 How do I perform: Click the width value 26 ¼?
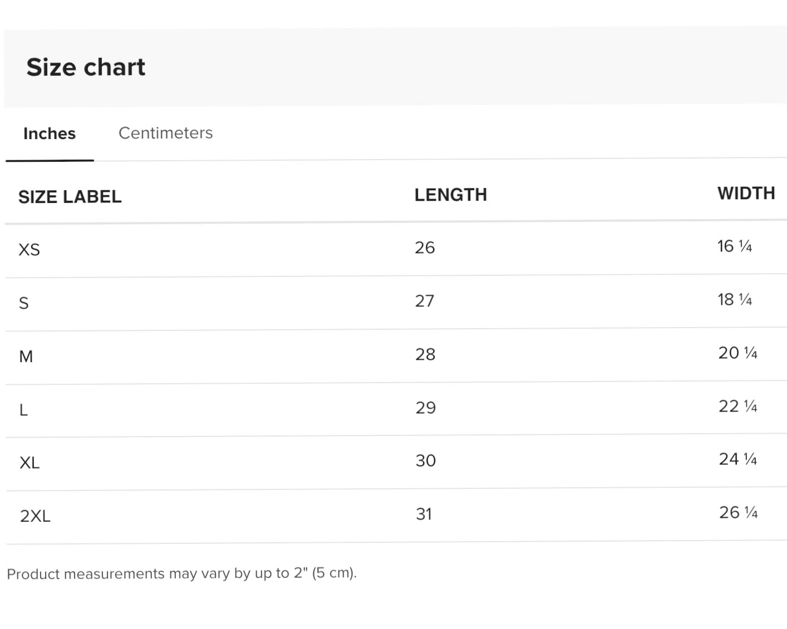(x=738, y=512)
